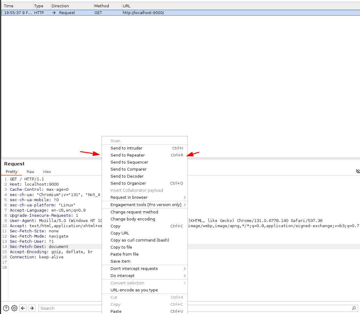Click the Search input field

point(70,308)
